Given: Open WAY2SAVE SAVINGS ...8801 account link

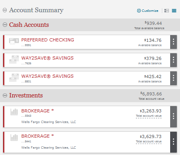Looking at the screenshot, I should tap(47, 76).
